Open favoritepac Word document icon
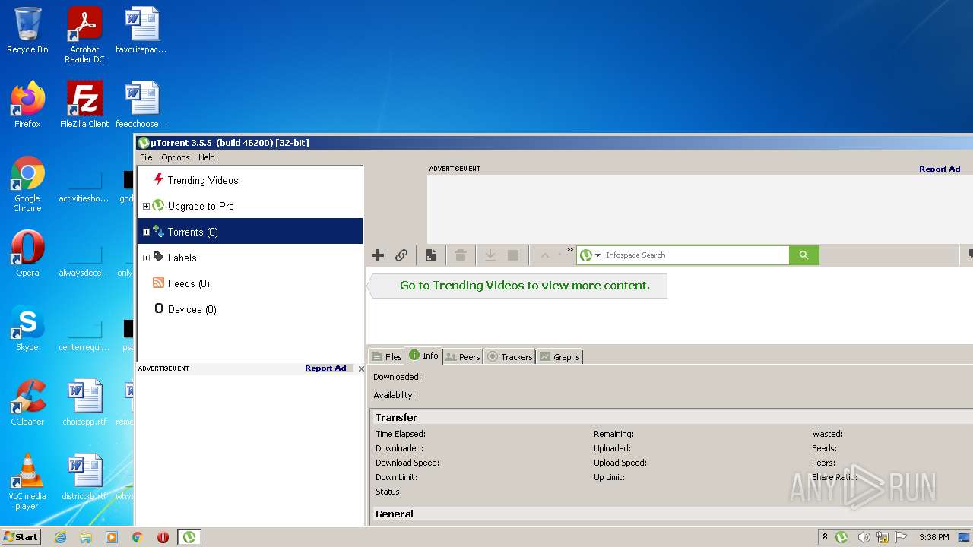973x547 pixels. point(141,30)
